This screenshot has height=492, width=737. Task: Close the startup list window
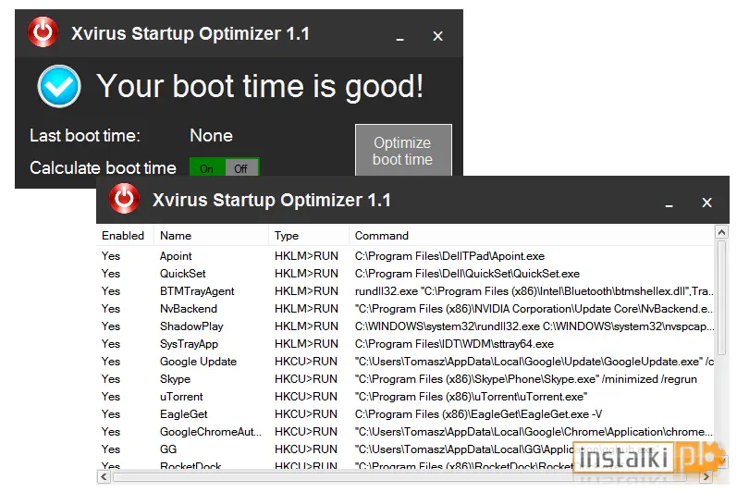[x=706, y=203]
